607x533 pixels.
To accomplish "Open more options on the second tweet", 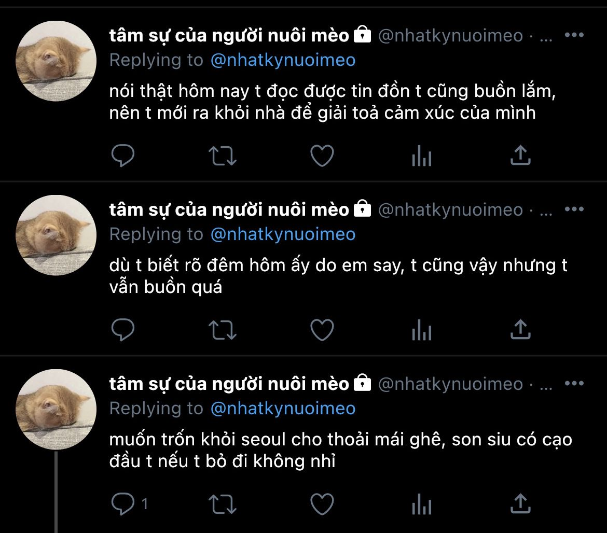I will pos(574,209).
